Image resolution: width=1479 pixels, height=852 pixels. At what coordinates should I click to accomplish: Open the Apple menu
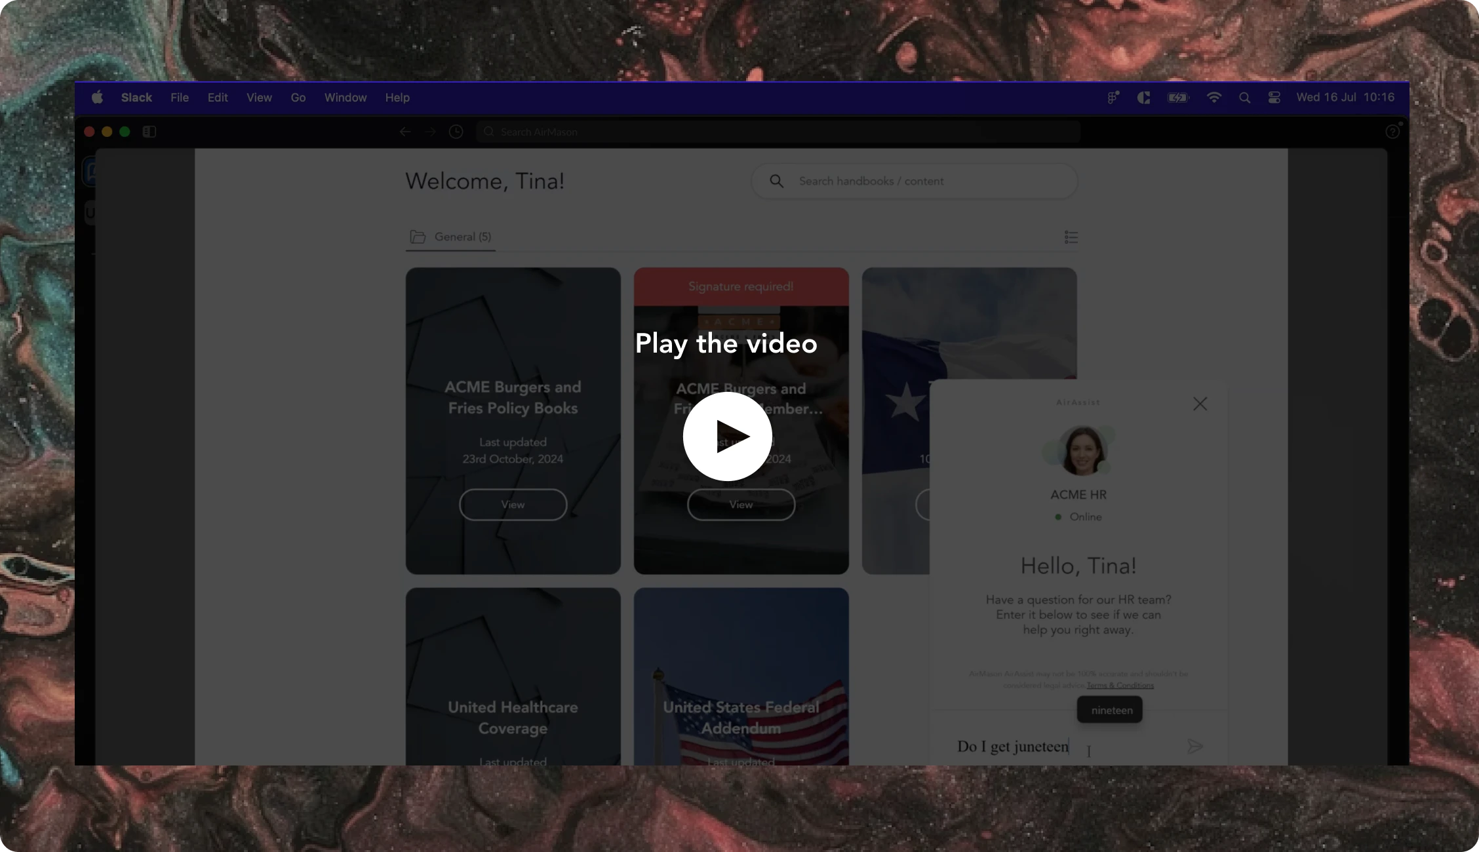[x=97, y=98]
